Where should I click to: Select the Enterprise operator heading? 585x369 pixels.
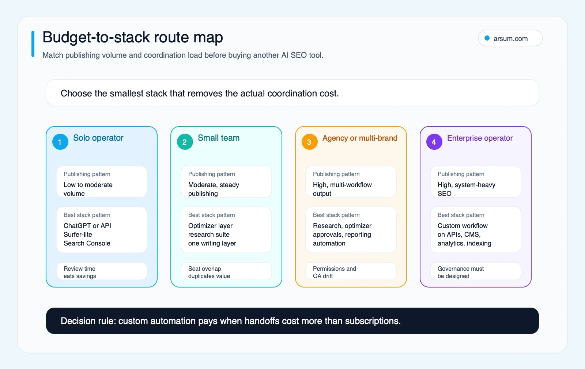[480, 138]
